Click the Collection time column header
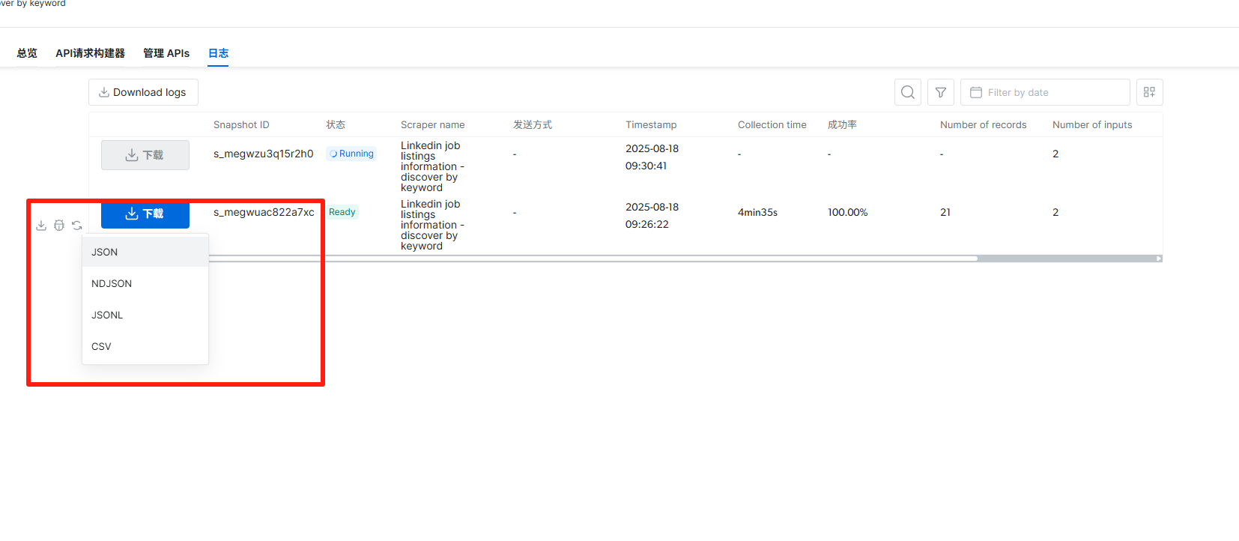This screenshot has height=541, width=1239. (772, 125)
